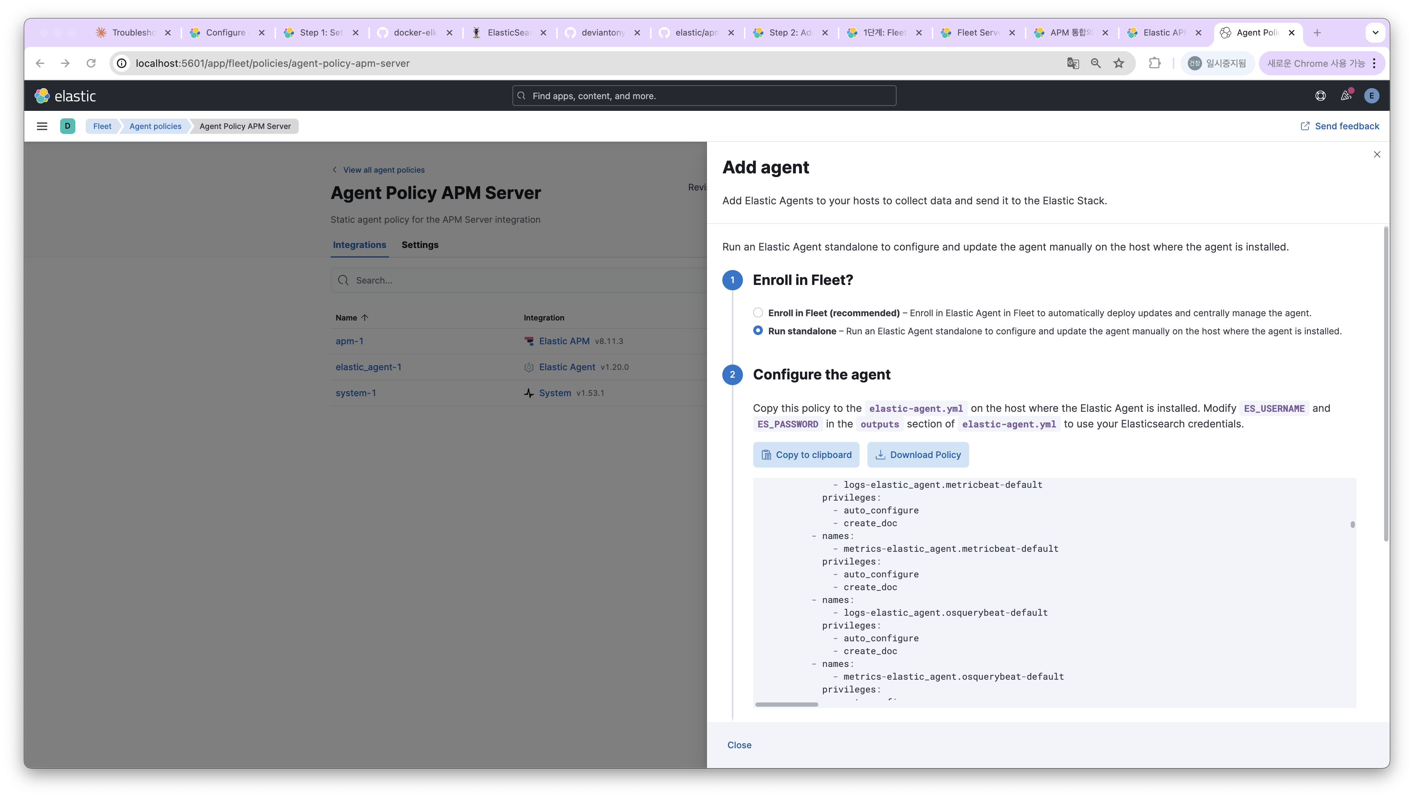
Task: Click Copy to clipboard button
Action: [806, 455]
